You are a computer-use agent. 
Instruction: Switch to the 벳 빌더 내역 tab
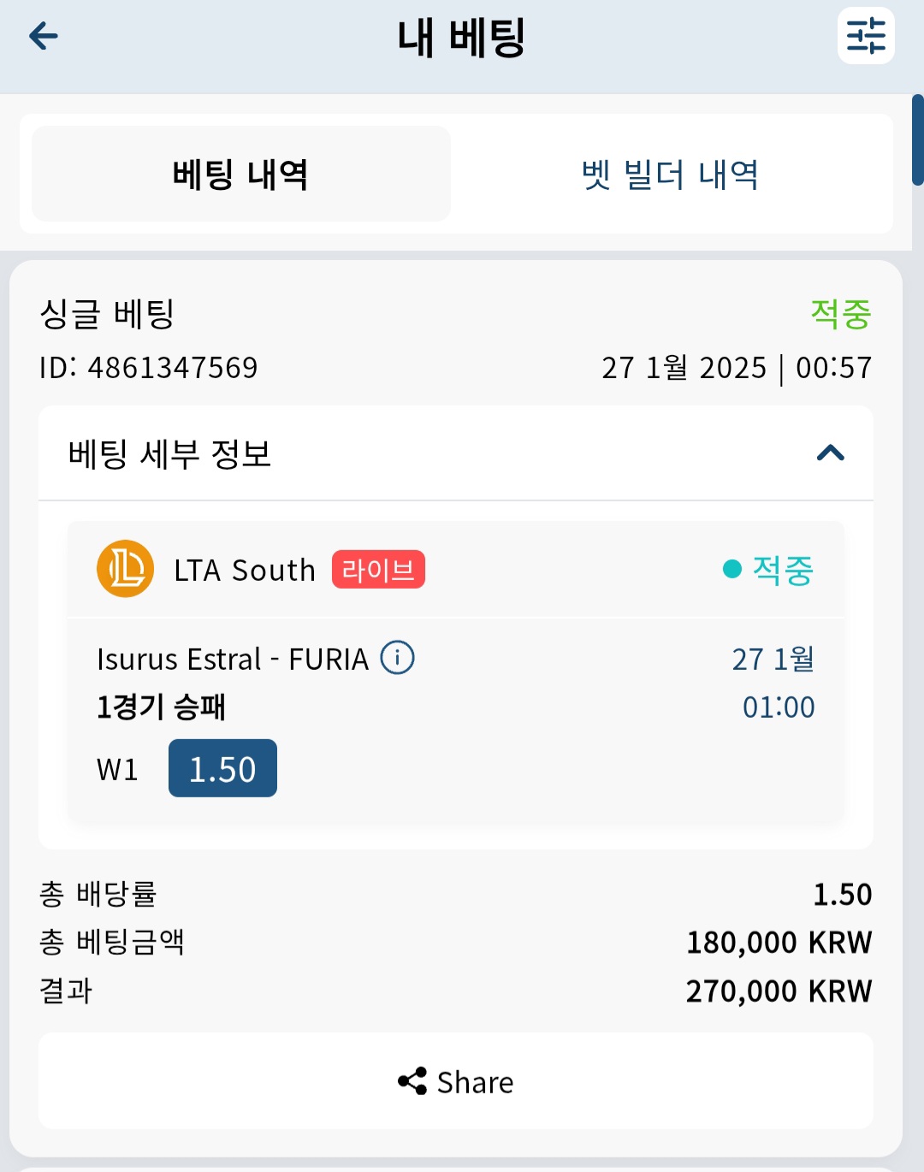(x=671, y=174)
